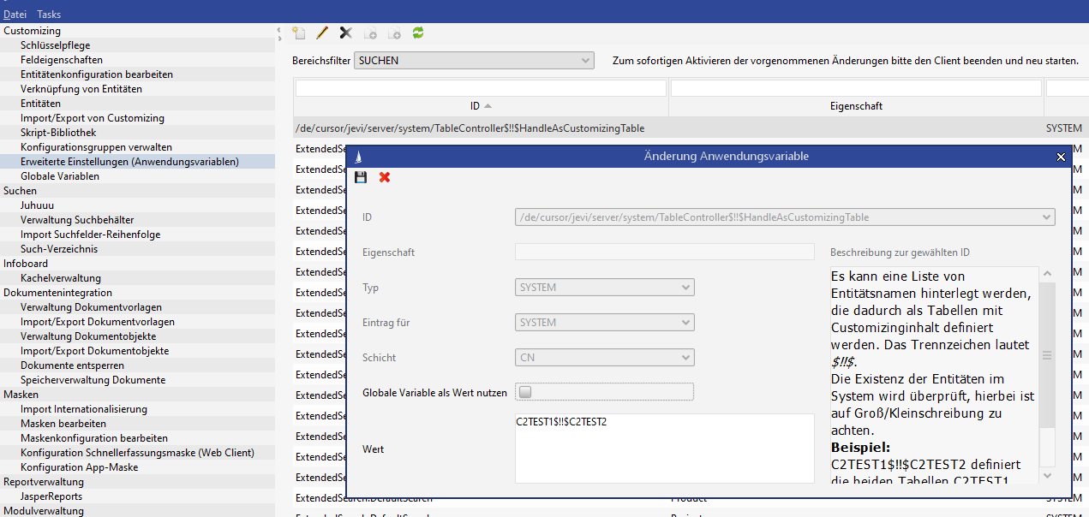Click the new entry document icon
The height and width of the screenshot is (517, 1089).
(x=298, y=33)
